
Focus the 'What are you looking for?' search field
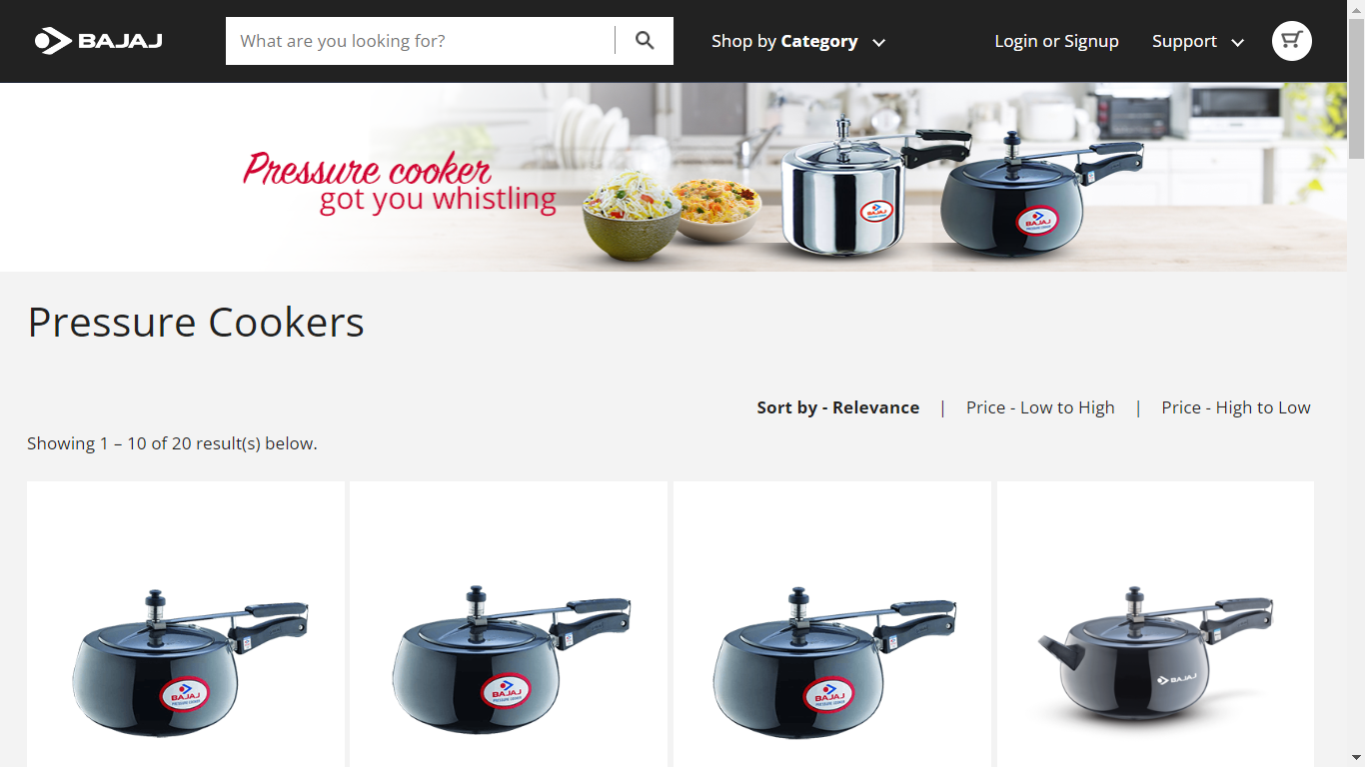[421, 41]
